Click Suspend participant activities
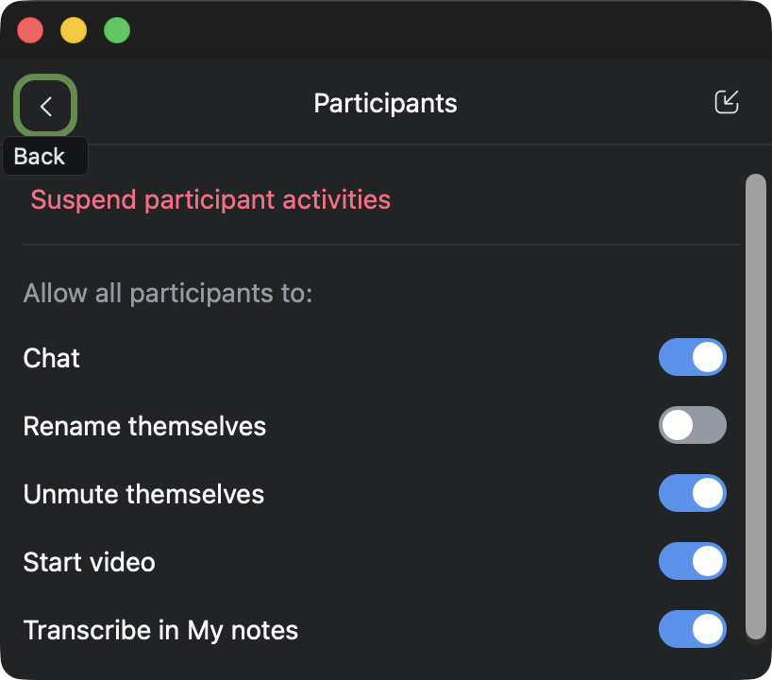 pyautogui.click(x=210, y=200)
